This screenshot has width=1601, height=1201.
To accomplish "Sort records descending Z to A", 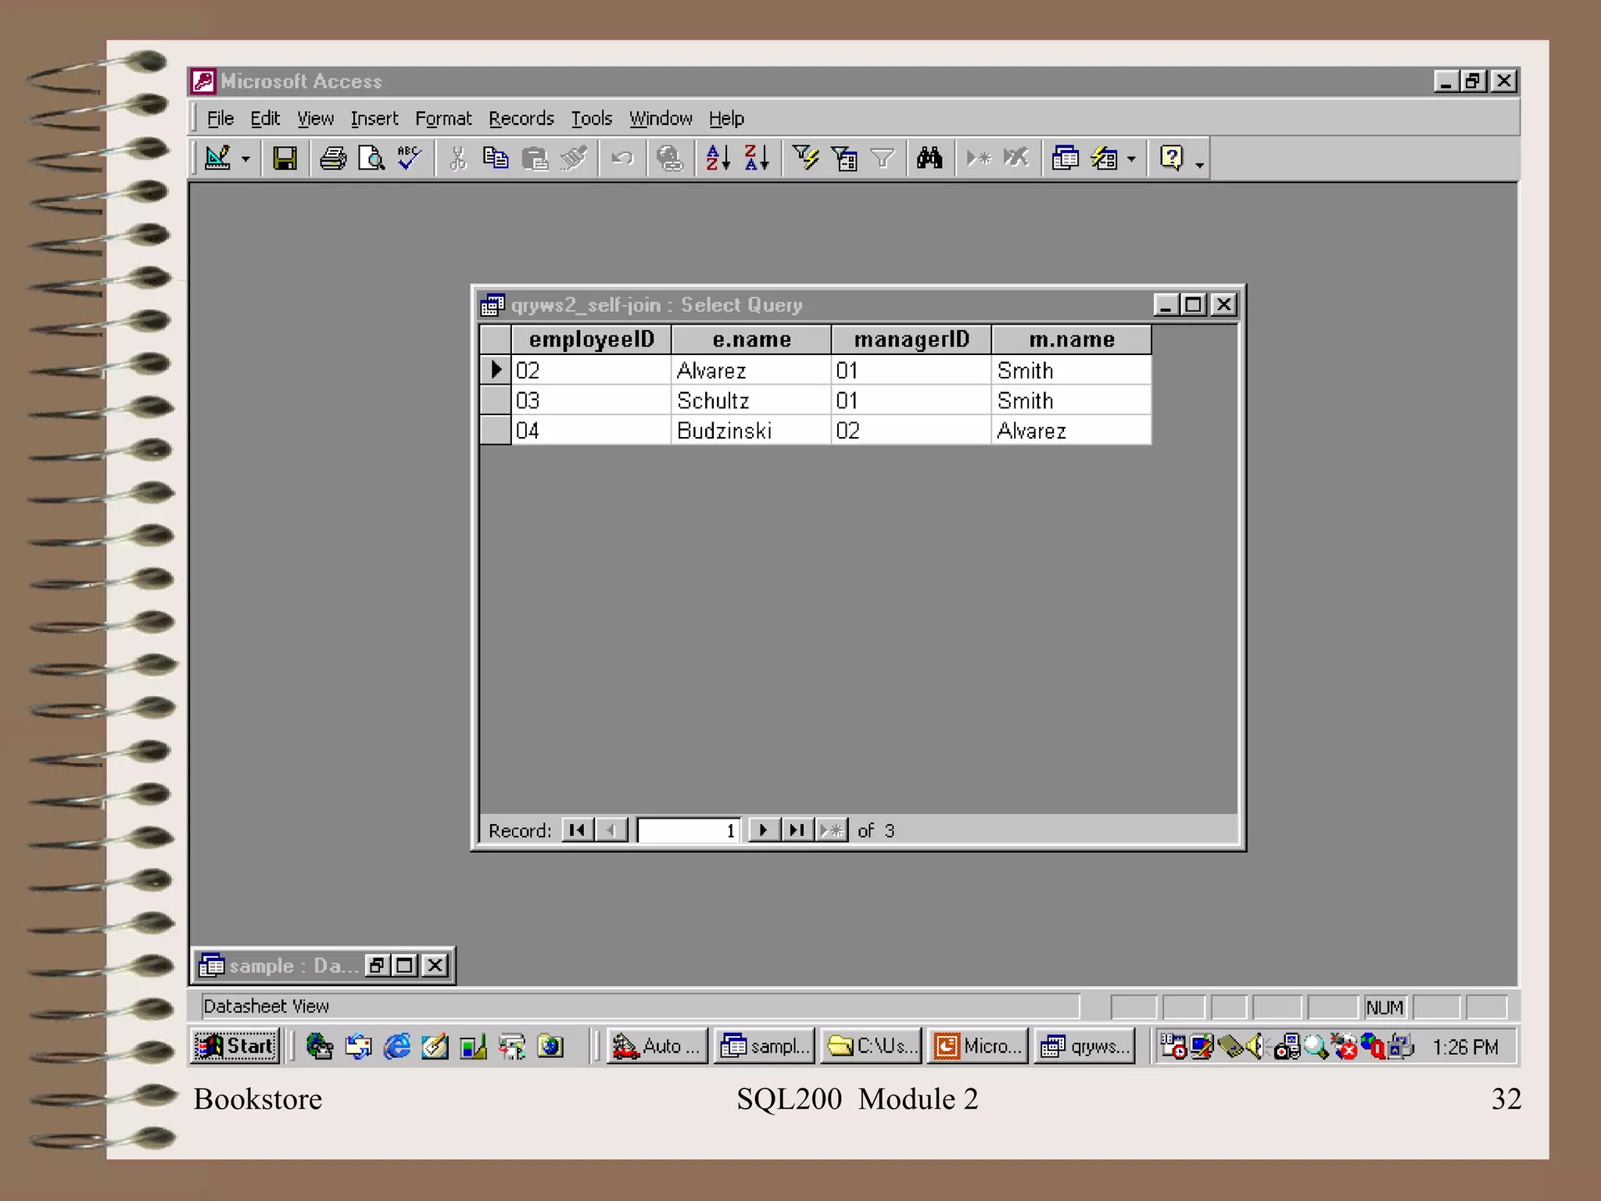I will (757, 159).
